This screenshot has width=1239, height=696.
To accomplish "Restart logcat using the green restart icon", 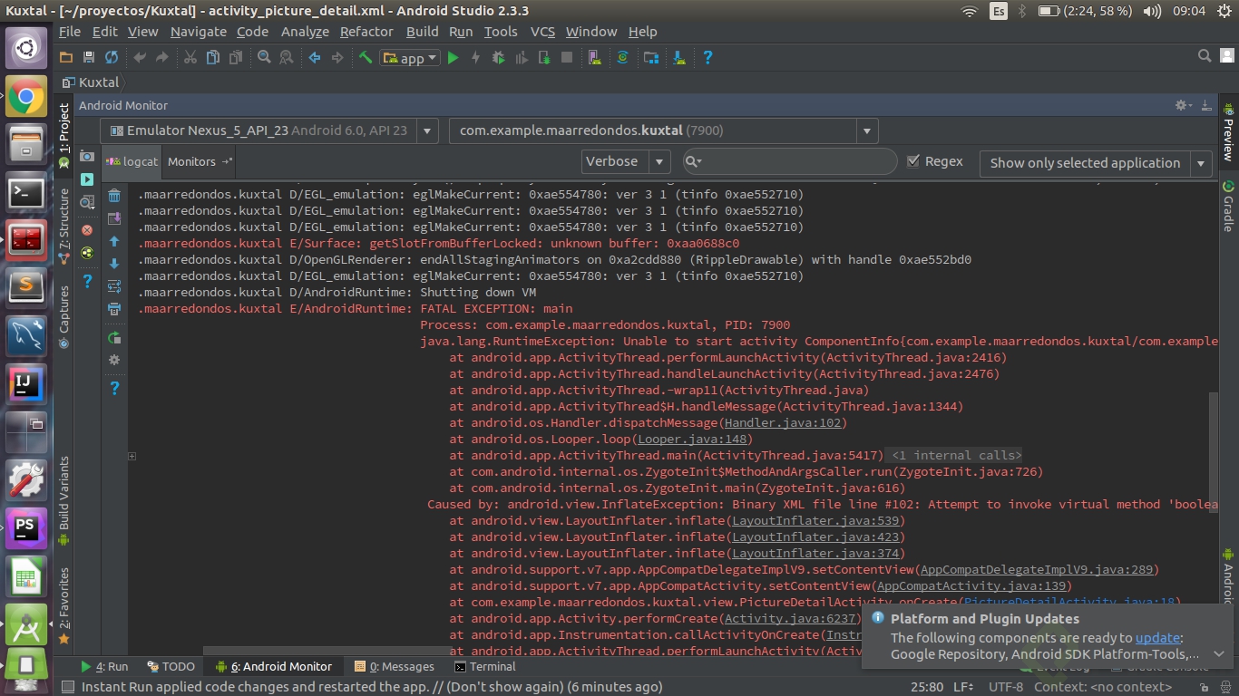I will (114, 338).
